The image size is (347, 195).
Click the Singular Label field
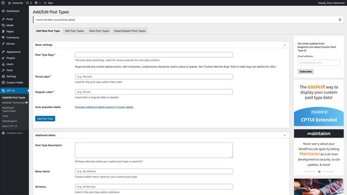(x=154, y=92)
